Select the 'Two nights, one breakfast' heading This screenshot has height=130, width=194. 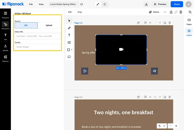point(124,112)
